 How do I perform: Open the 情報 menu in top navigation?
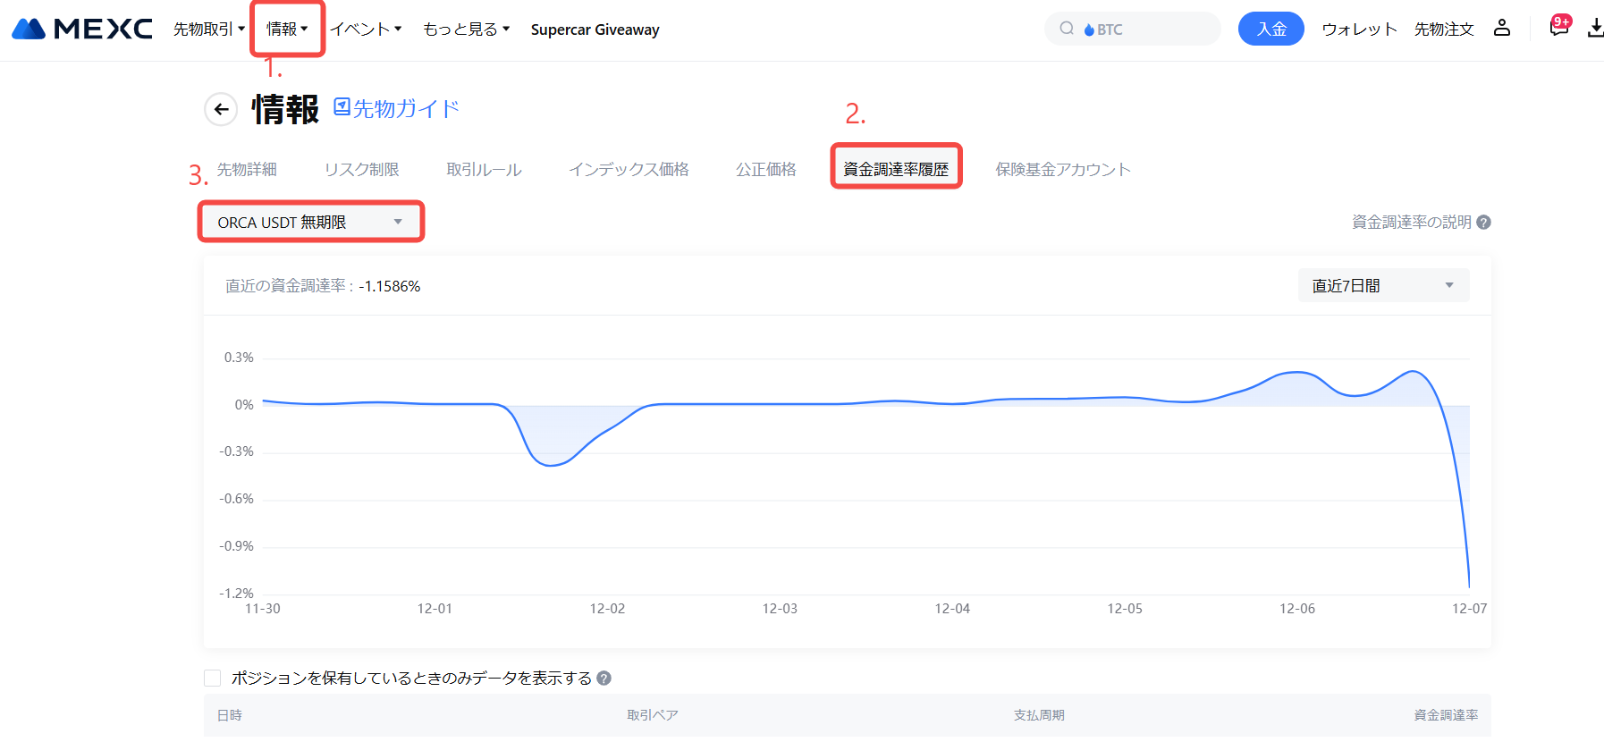(287, 30)
